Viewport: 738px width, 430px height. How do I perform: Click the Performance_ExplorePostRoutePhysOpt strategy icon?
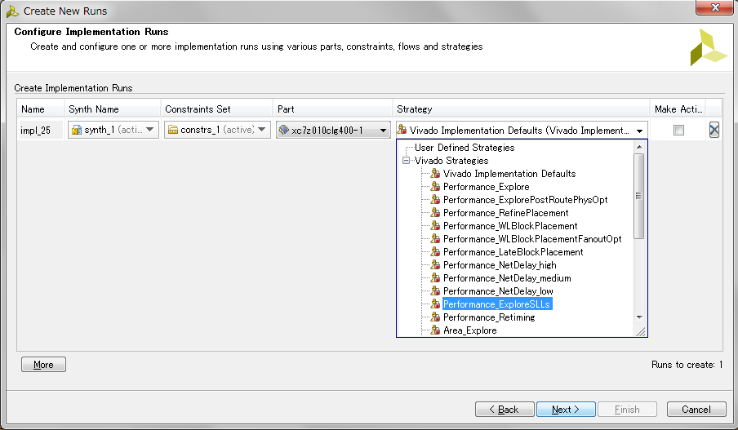tap(435, 200)
